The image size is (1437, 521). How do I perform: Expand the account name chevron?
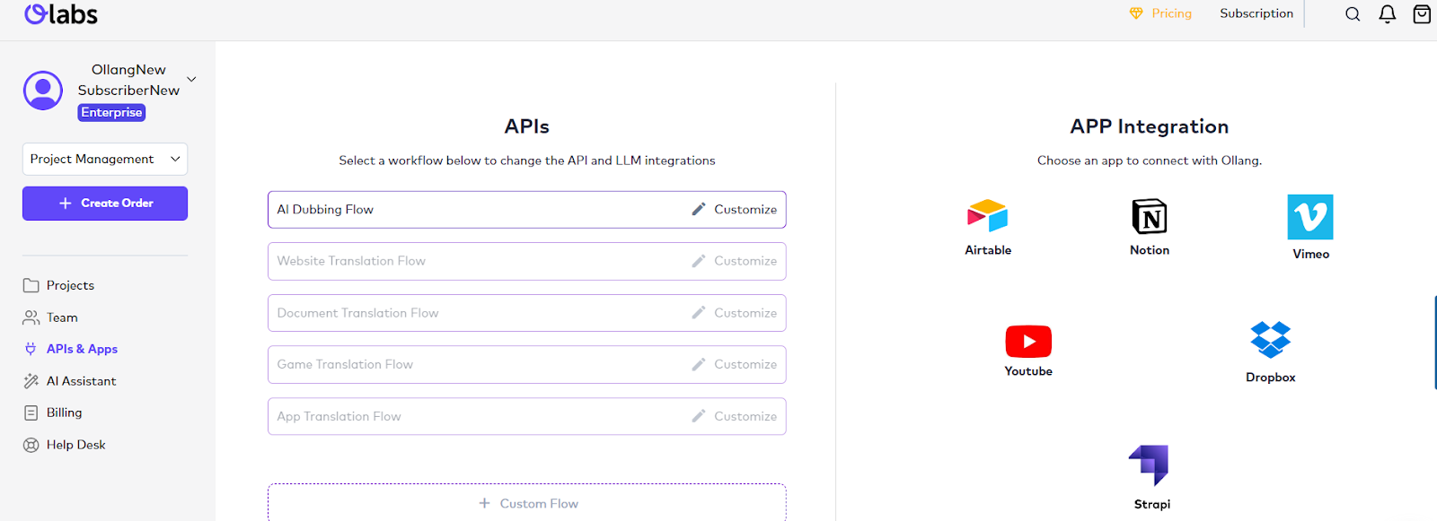[191, 80]
